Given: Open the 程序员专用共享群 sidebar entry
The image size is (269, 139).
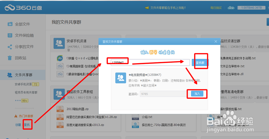Looking at the screenshot, I should pos(26,92).
